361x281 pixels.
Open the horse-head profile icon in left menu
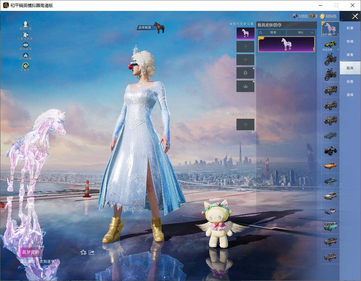pos(26,55)
